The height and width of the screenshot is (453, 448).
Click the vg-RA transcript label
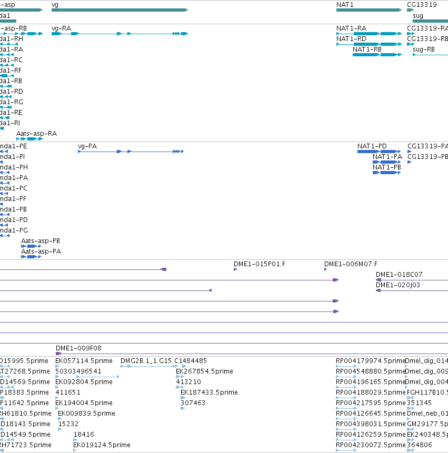coord(61,28)
